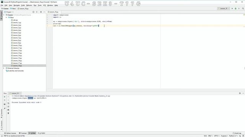The image size is (245, 137).
Task: Open Lesson_10.py in project tree
Action: [16, 45]
